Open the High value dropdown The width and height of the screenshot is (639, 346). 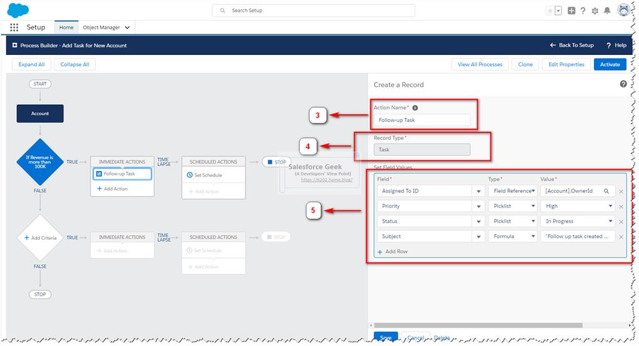tap(578, 206)
